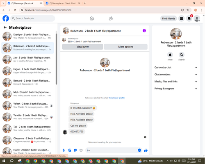
Task: Go back with the Marketplace back arrow
Action: pos(5,27)
